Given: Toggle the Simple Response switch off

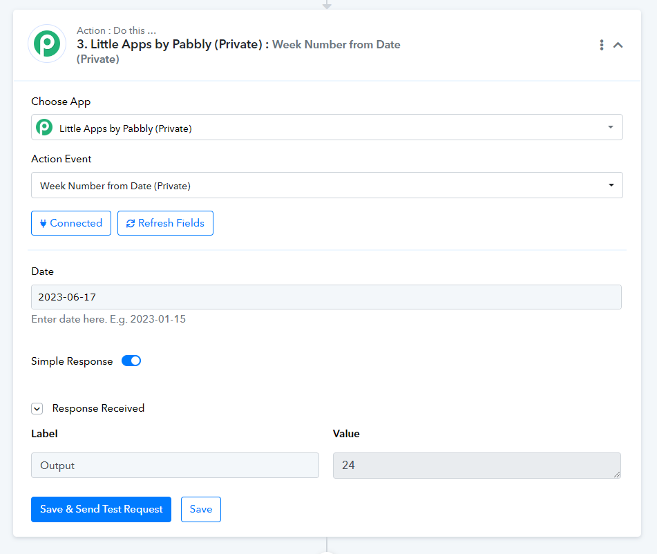Looking at the screenshot, I should [x=131, y=361].
